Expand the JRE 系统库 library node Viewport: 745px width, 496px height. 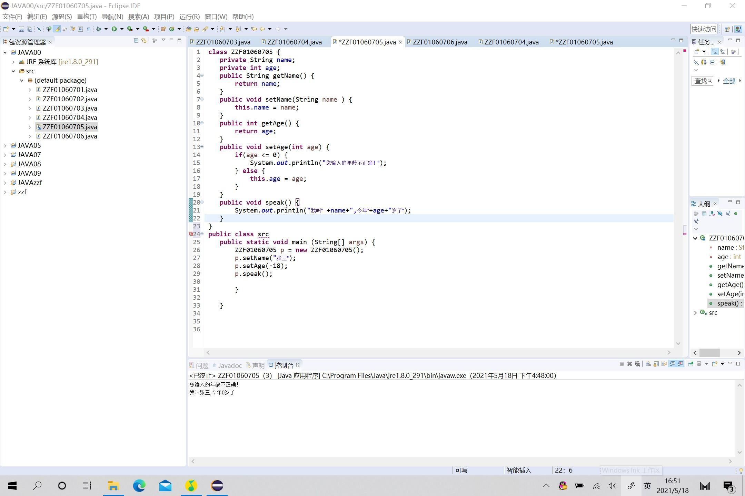coord(13,62)
